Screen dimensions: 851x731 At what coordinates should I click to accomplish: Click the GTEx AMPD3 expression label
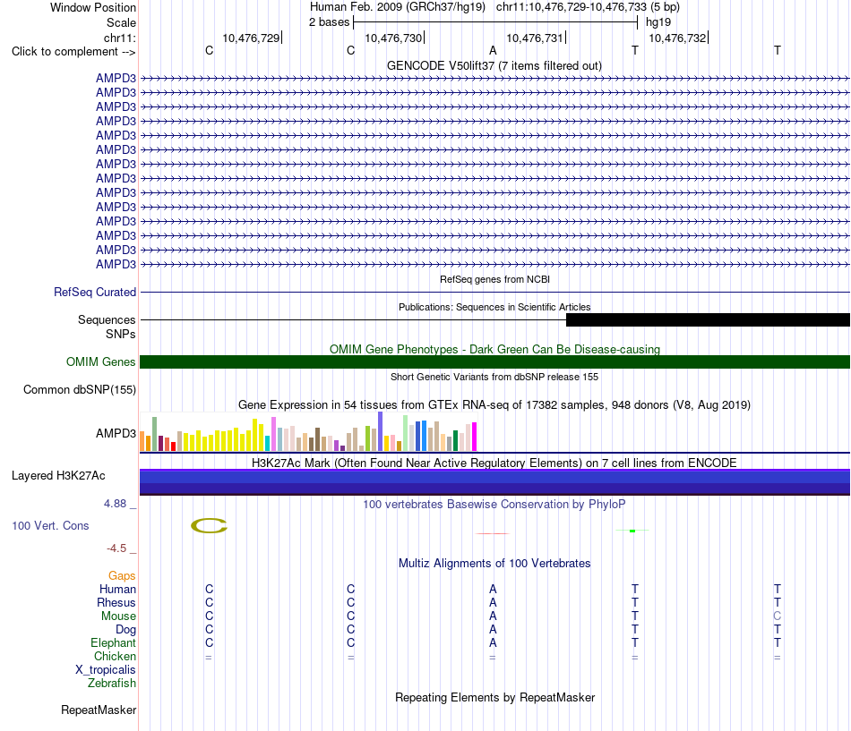tap(116, 433)
